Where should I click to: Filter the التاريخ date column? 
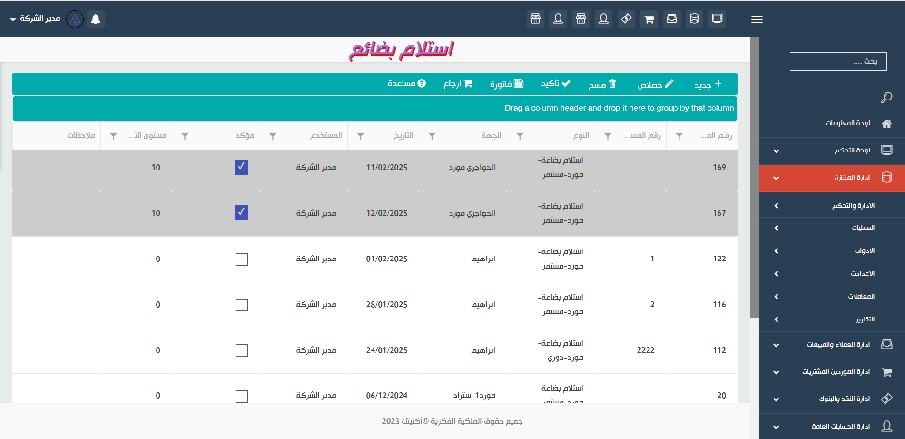coord(360,136)
